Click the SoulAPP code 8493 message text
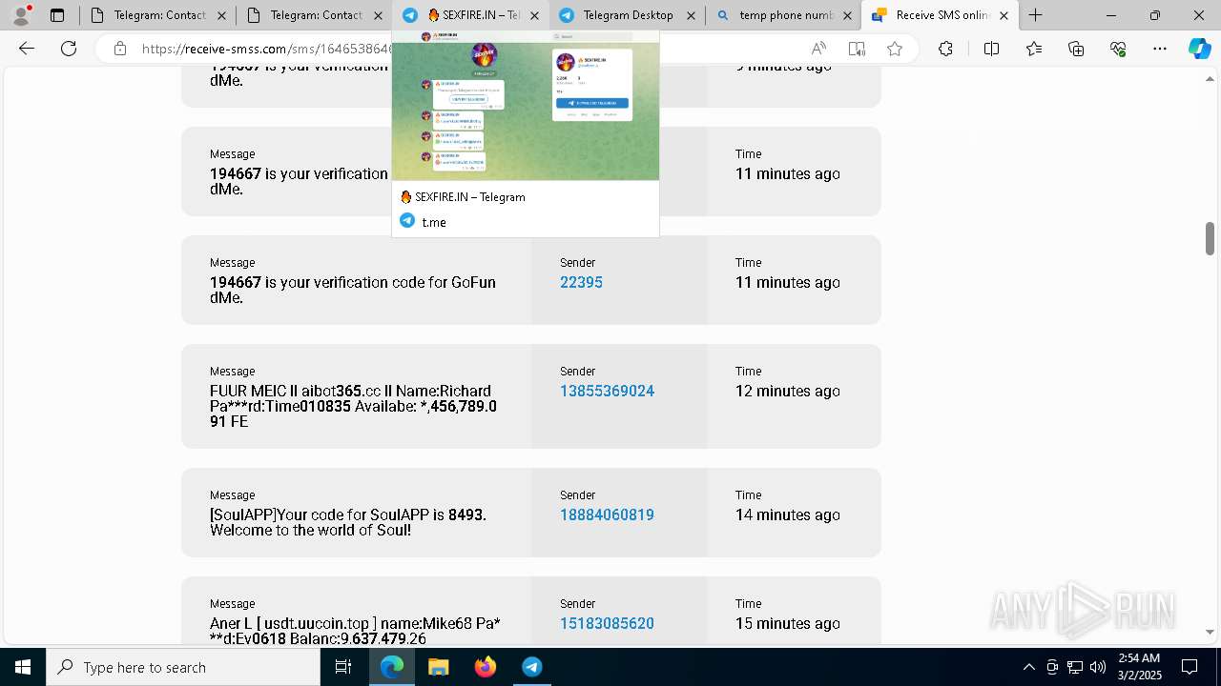Viewport: 1221px width, 686px height. coord(348,522)
